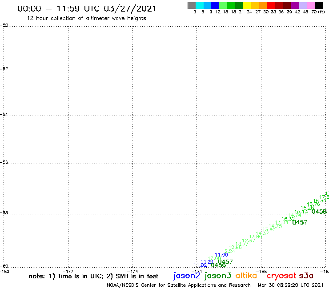The height and width of the screenshot is (289, 329).
Task: Select the lavender swatch left of label 45
Action: coord(303,5)
